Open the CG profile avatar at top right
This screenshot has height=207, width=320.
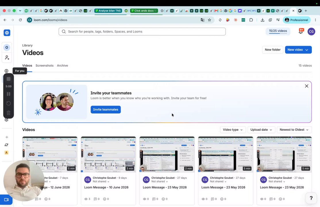pyautogui.click(x=311, y=31)
